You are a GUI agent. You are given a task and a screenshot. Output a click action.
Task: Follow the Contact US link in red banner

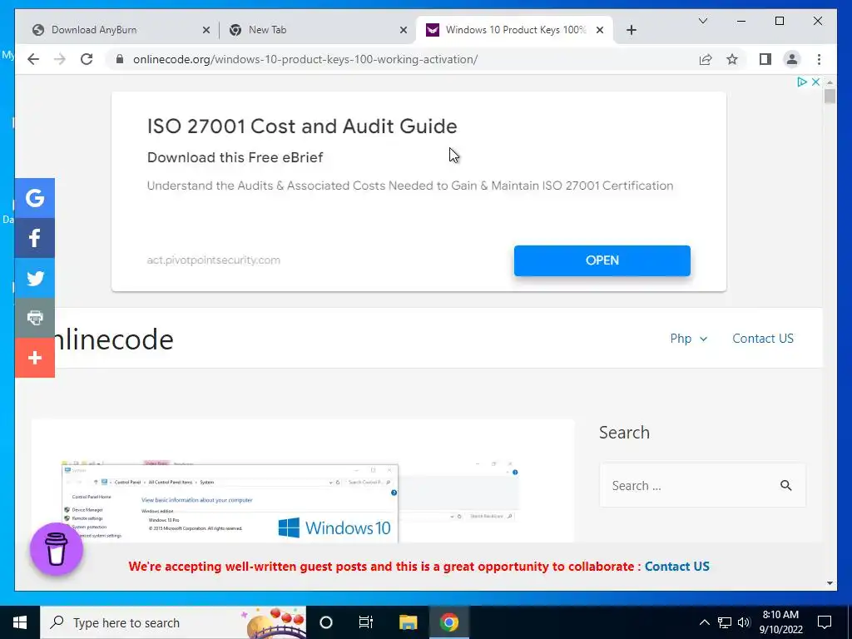point(677,566)
